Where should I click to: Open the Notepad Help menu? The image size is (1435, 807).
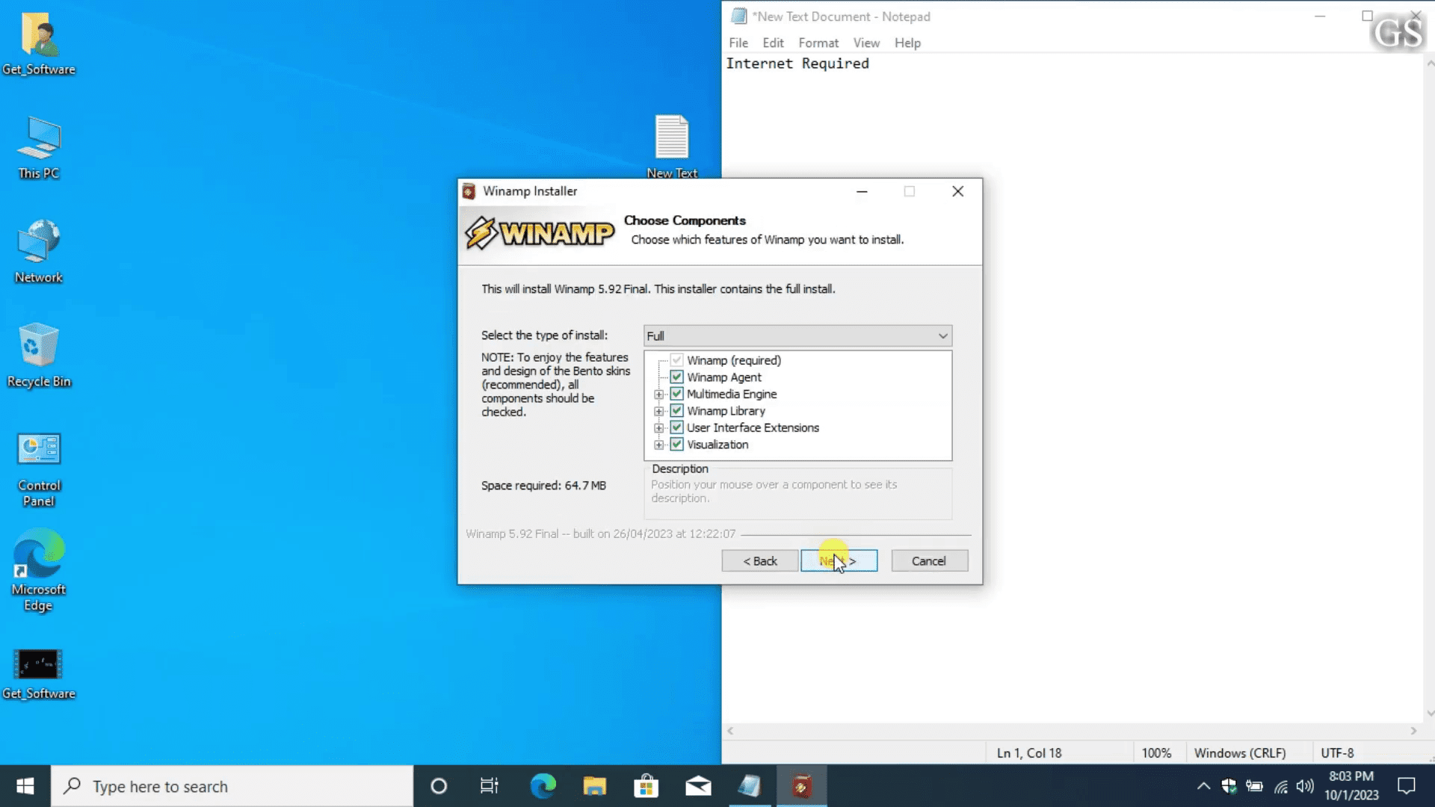point(907,43)
